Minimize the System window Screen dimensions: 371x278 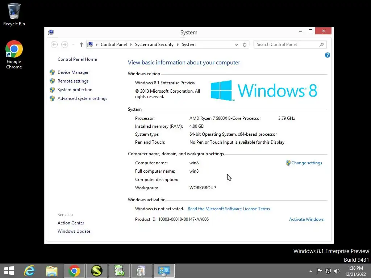[300, 31]
